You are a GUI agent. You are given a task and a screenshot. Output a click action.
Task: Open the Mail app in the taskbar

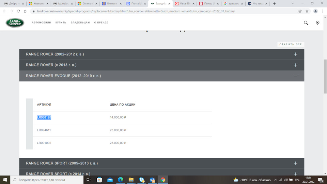pyautogui.click(x=110, y=180)
